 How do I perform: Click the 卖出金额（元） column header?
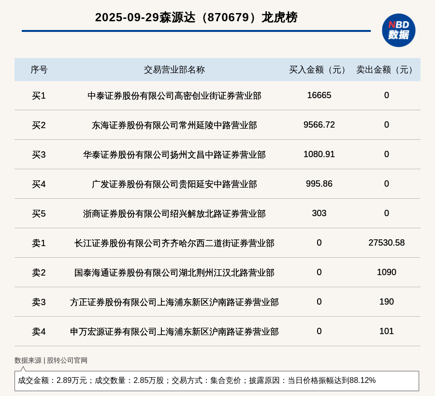(x=386, y=70)
